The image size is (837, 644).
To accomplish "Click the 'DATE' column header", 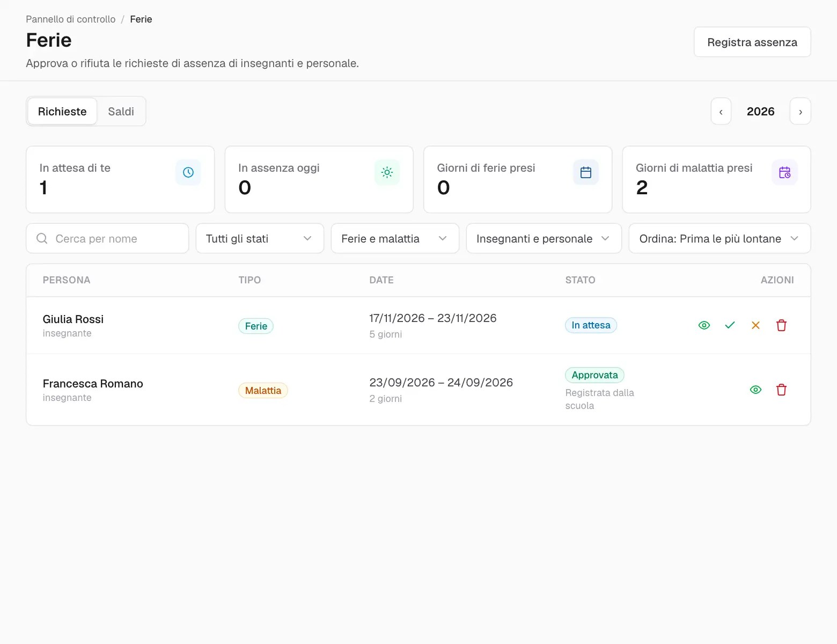I will [381, 280].
